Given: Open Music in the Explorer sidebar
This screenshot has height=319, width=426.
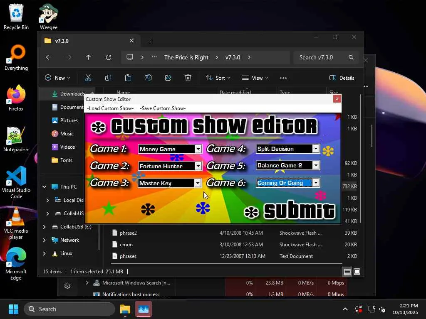Looking at the screenshot, I should pyautogui.click(x=67, y=133).
